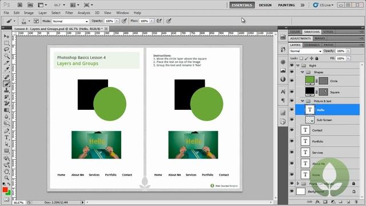Click the green background color swatch
Viewport: 366px width, 206px height.
pos(9,193)
